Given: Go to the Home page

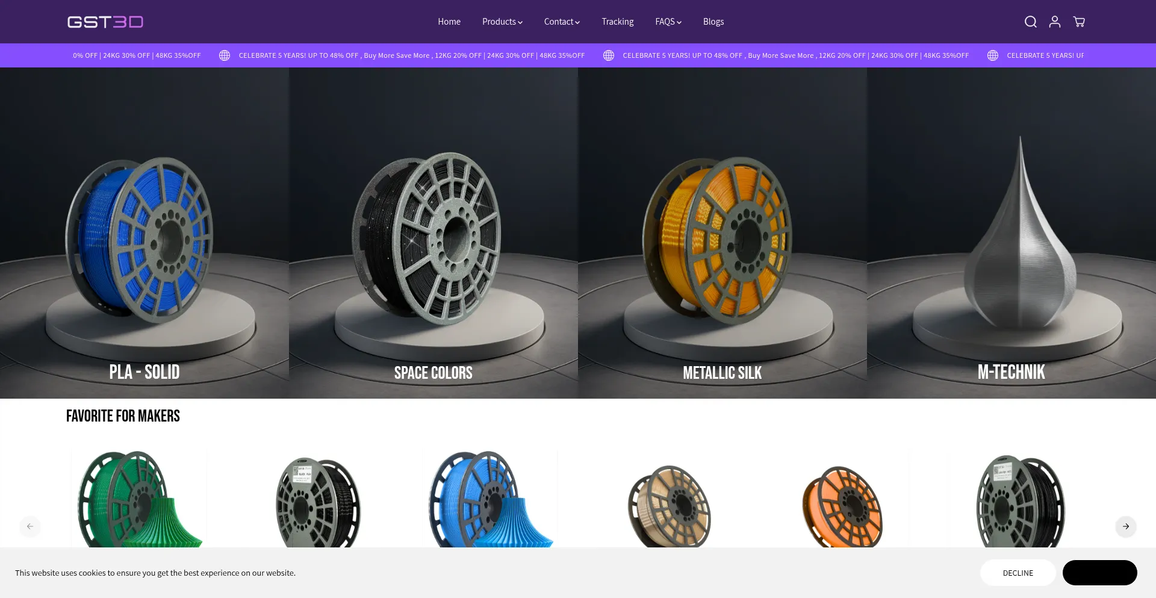Looking at the screenshot, I should pyautogui.click(x=449, y=22).
